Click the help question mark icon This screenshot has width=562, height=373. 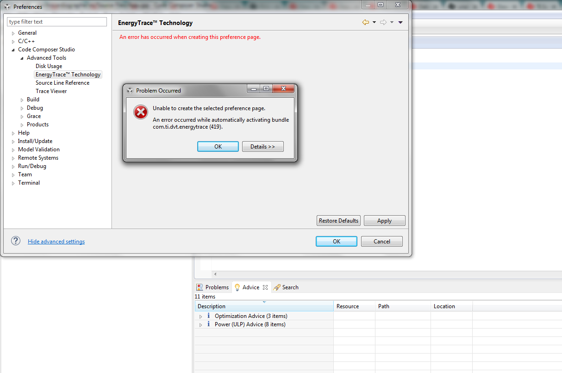coord(16,241)
